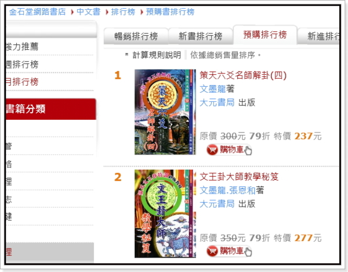Select the 預購排行榜 tab
This screenshot has height=272, width=348.
(265, 35)
